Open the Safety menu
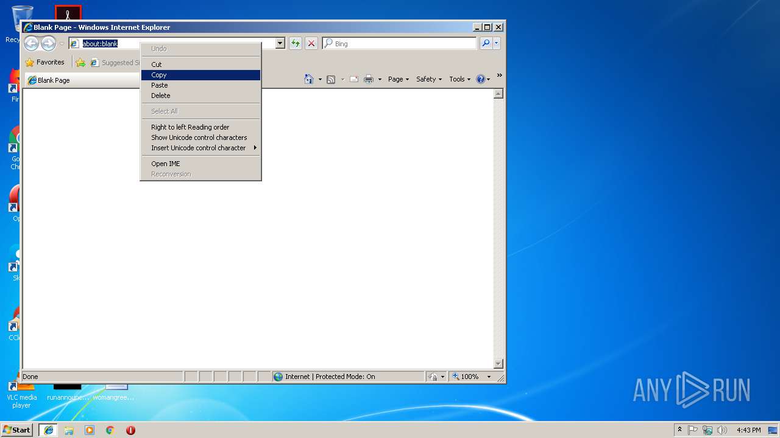Image resolution: width=780 pixels, height=438 pixels. coord(429,79)
